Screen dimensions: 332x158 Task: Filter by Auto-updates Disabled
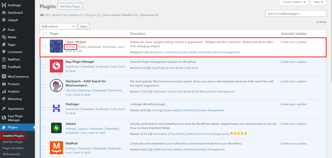point(120,15)
